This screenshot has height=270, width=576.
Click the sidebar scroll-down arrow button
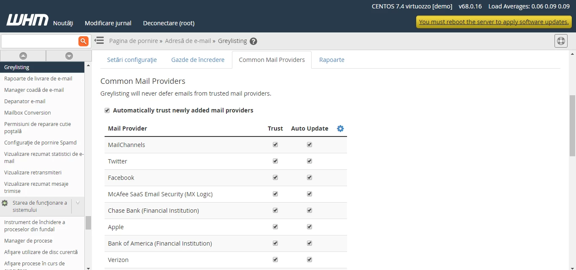[69, 56]
